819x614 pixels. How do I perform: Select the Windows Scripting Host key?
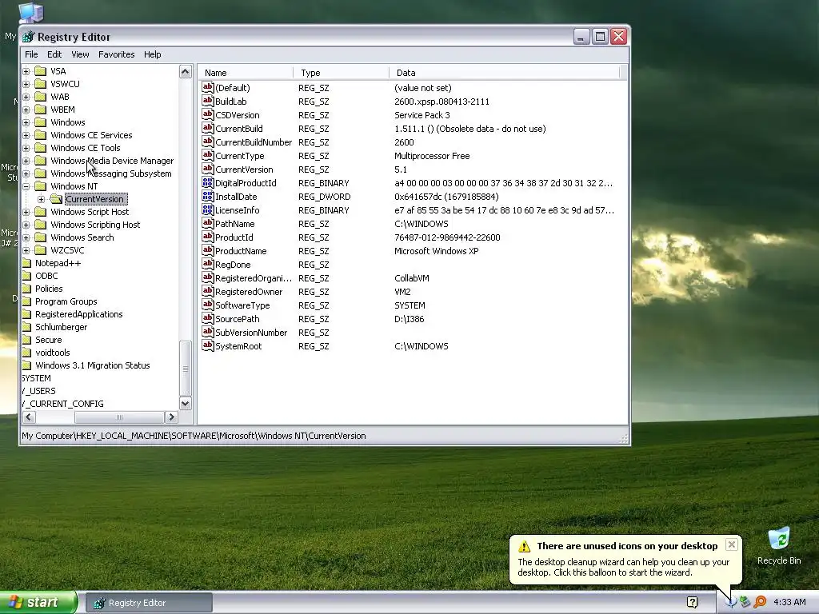coord(95,225)
